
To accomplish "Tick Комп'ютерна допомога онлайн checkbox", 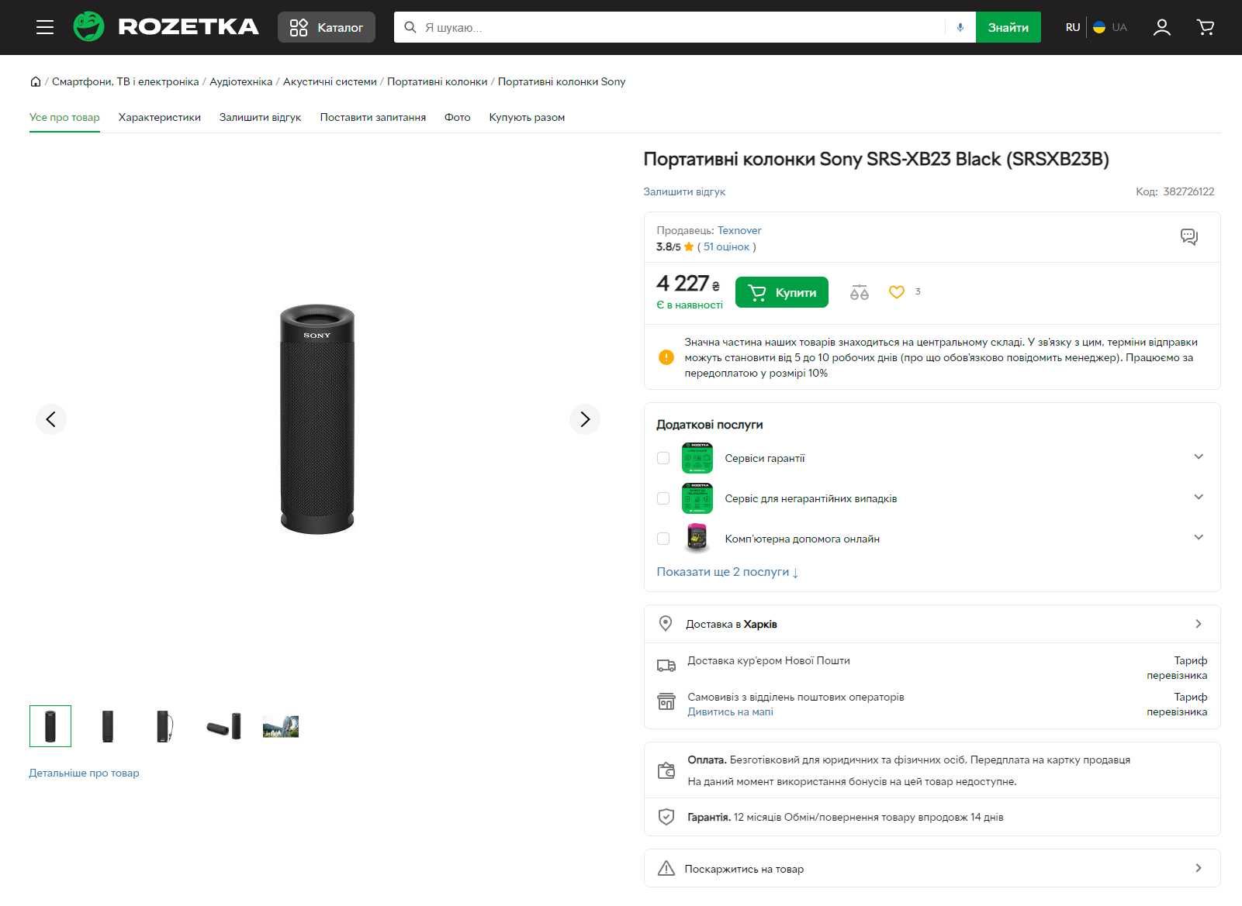I will pyautogui.click(x=663, y=539).
